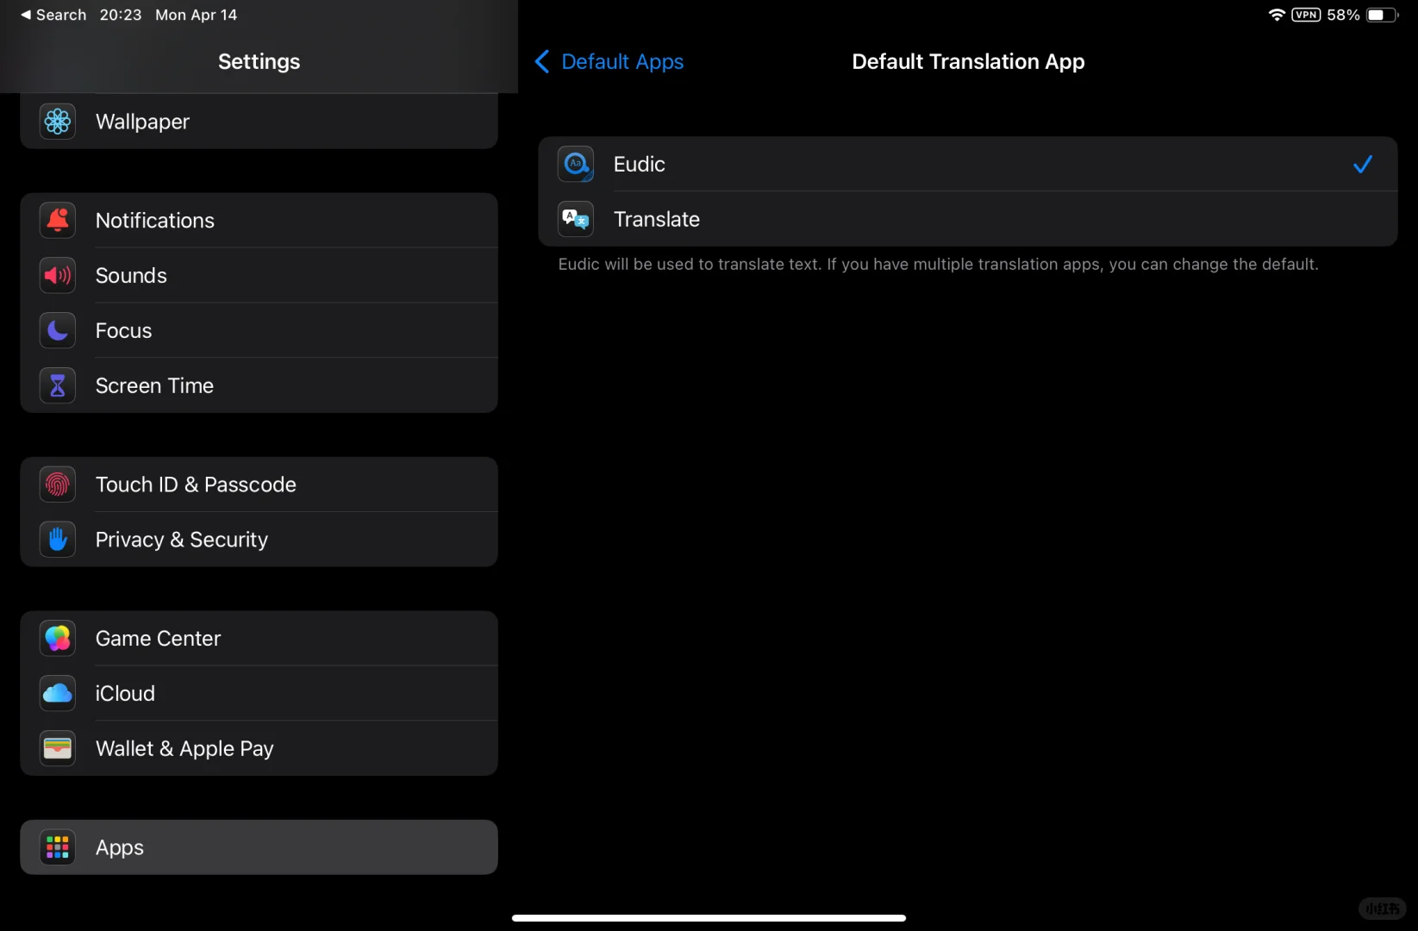Tap the Eudic explanation footer text

[938, 264]
